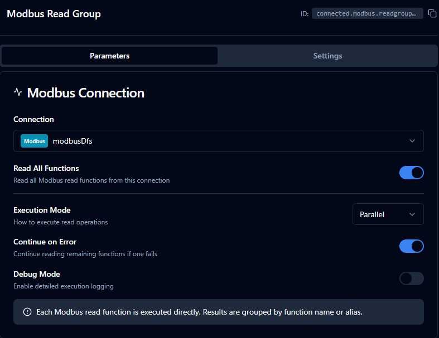Click the pulse icon beside Modbus Connection

point(18,92)
